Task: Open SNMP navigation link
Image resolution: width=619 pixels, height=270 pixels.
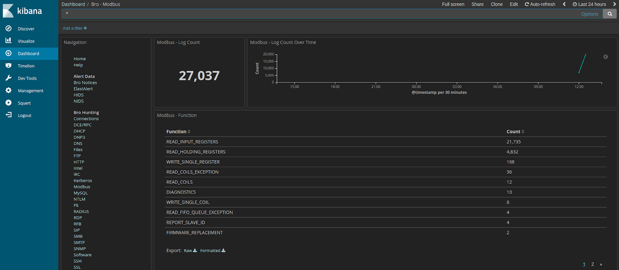Action: click(80, 249)
